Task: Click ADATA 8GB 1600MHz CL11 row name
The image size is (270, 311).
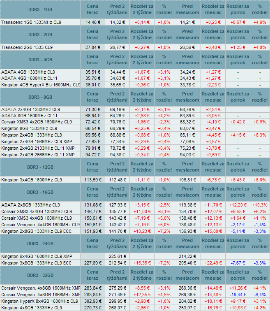Action: click(x=29, y=116)
